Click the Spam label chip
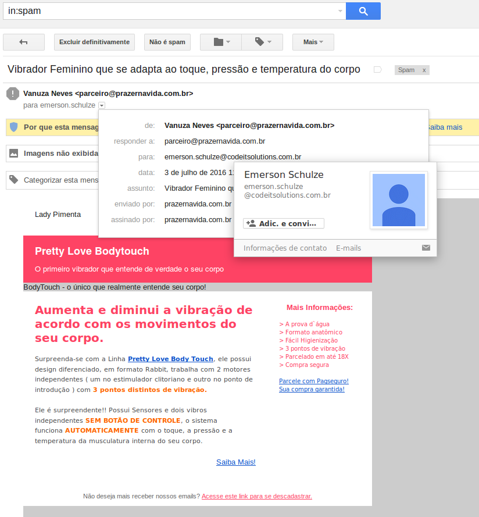Image resolution: width=479 pixels, height=517 pixels. click(x=406, y=70)
